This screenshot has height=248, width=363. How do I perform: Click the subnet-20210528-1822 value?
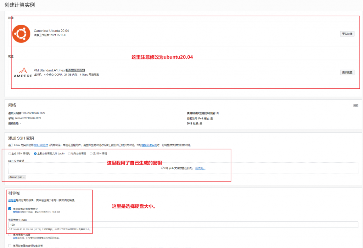point(28,118)
